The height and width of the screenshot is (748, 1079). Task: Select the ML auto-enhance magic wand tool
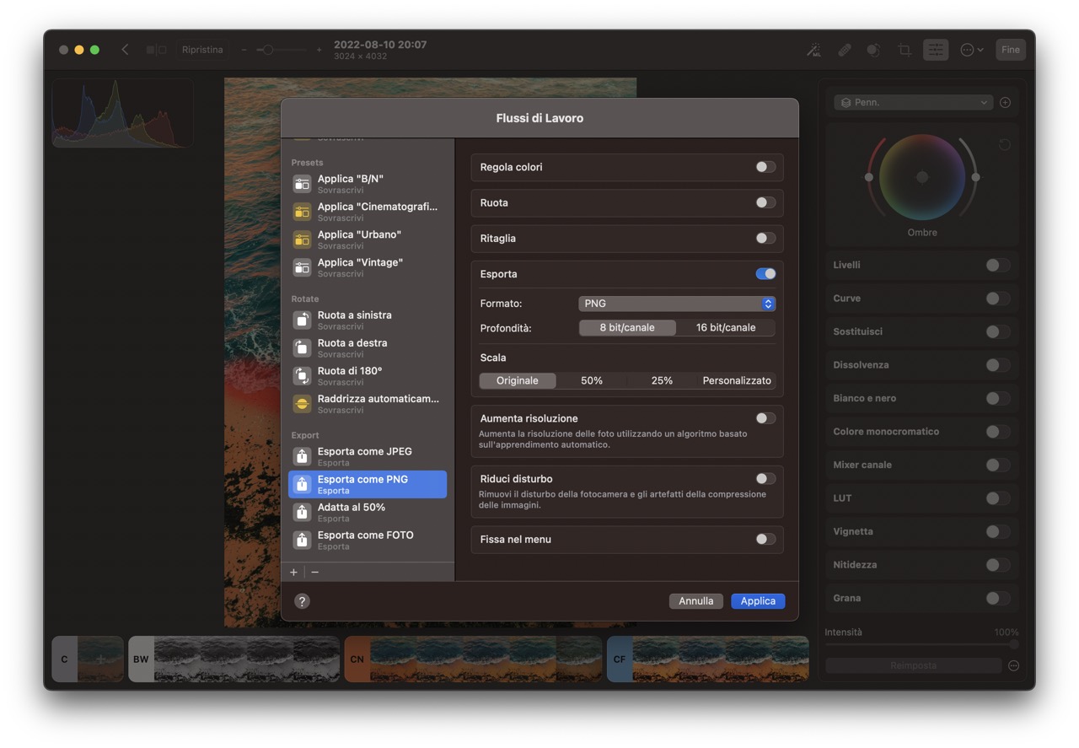(813, 50)
